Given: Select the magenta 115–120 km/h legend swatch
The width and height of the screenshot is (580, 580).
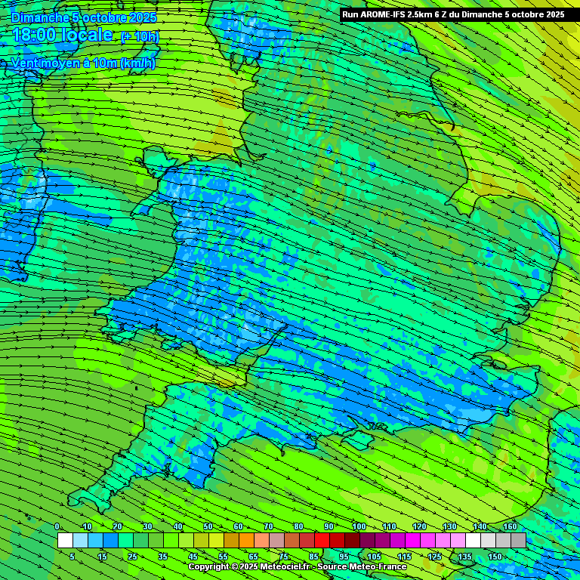Looking at the screenshot, I should [x=412, y=541].
